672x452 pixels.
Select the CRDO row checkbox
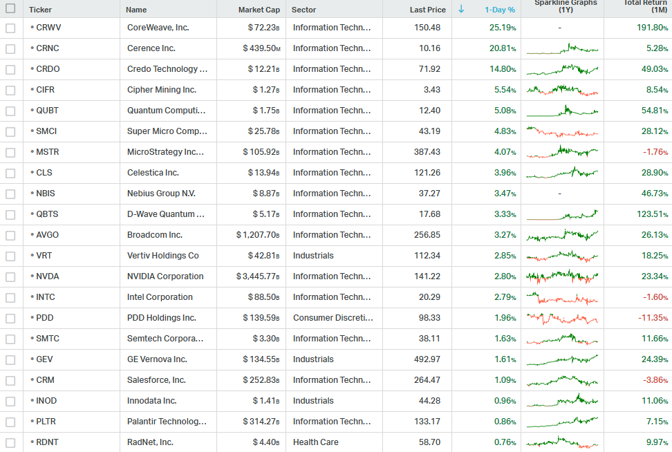(x=10, y=69)
